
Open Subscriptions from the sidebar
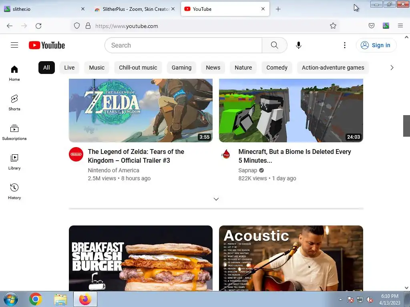tap(14, 132)
